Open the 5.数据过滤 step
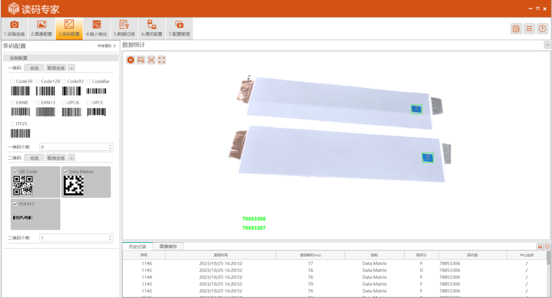 click(124, 28)
